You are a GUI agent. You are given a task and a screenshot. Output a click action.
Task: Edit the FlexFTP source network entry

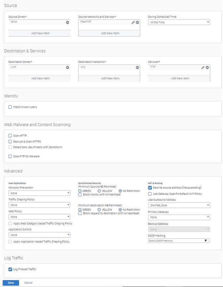point(133,22)
